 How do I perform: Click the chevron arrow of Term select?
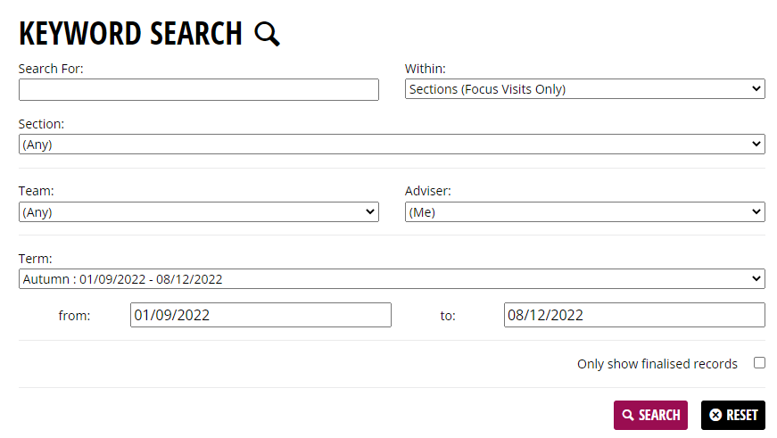pyautogui.click(x=756, y=279)
